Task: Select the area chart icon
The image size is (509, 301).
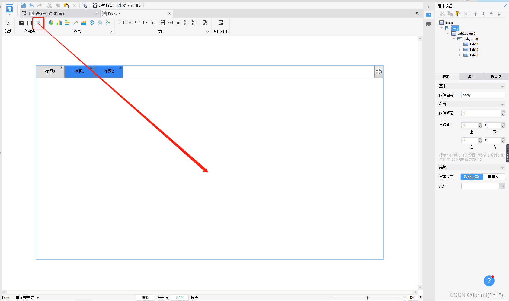Action: 84,23
